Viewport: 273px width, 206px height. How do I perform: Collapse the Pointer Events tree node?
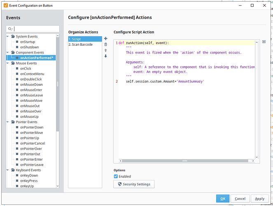(8, 122)
